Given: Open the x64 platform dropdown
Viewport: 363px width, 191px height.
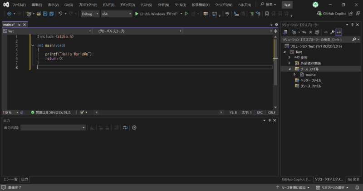Looking at the screenshot, I should (116, 14).
